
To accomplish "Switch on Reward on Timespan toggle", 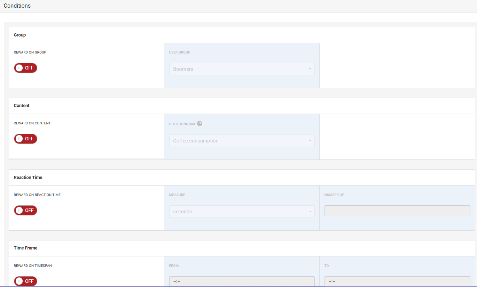I will (x=25, y=281).
